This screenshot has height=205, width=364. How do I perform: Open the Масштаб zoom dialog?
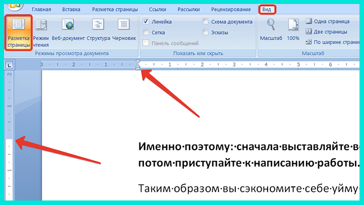271,30
